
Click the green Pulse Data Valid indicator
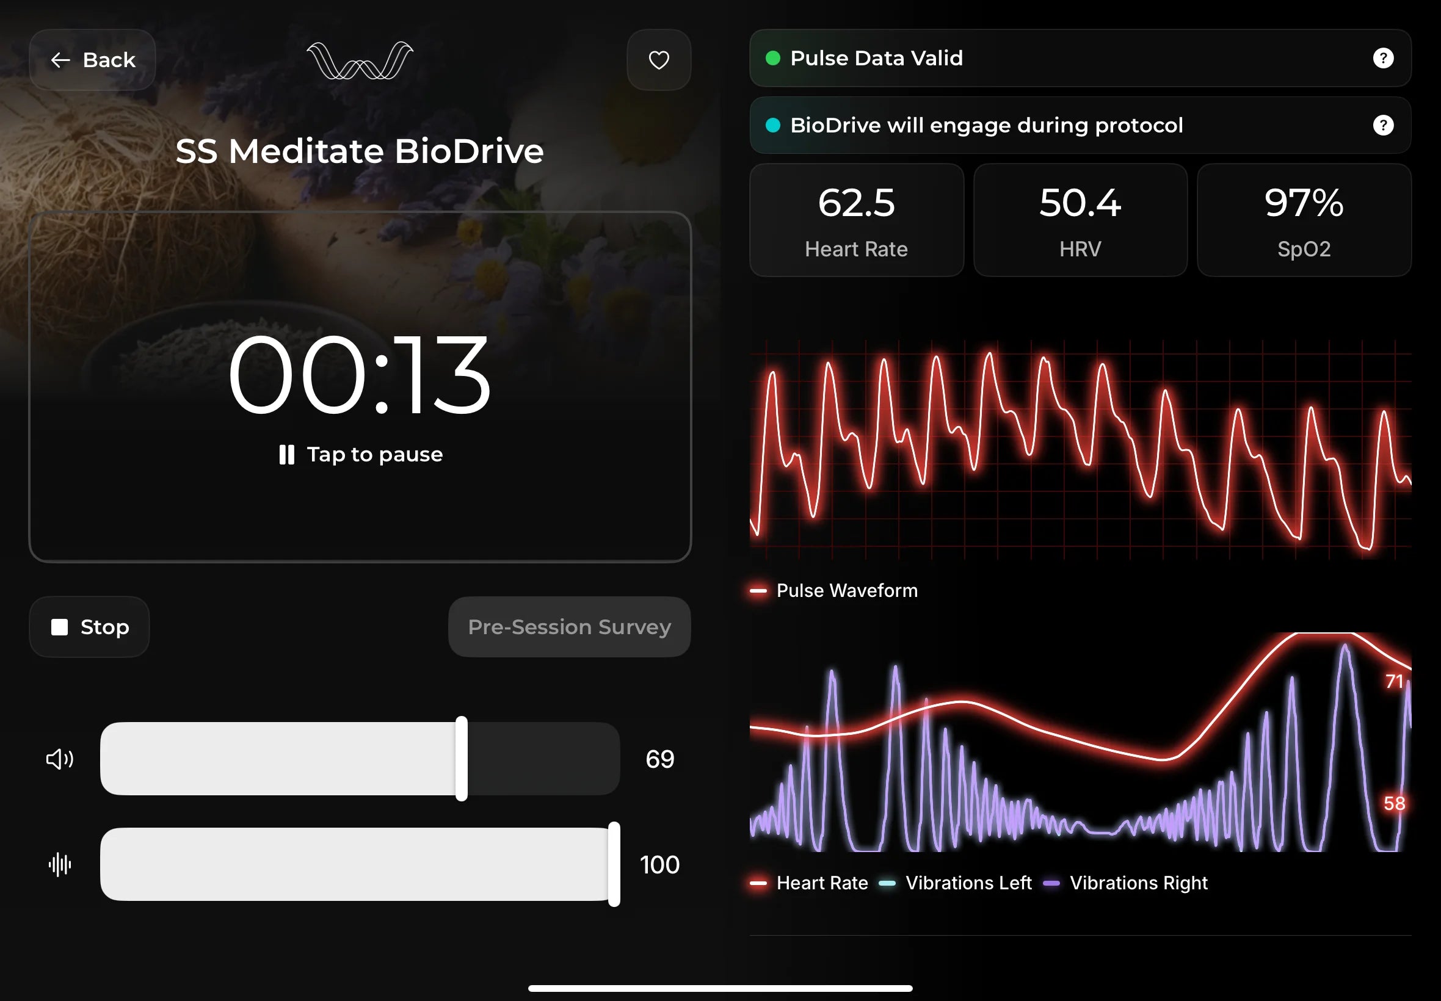pyautogui.click(x=773, y=59)
